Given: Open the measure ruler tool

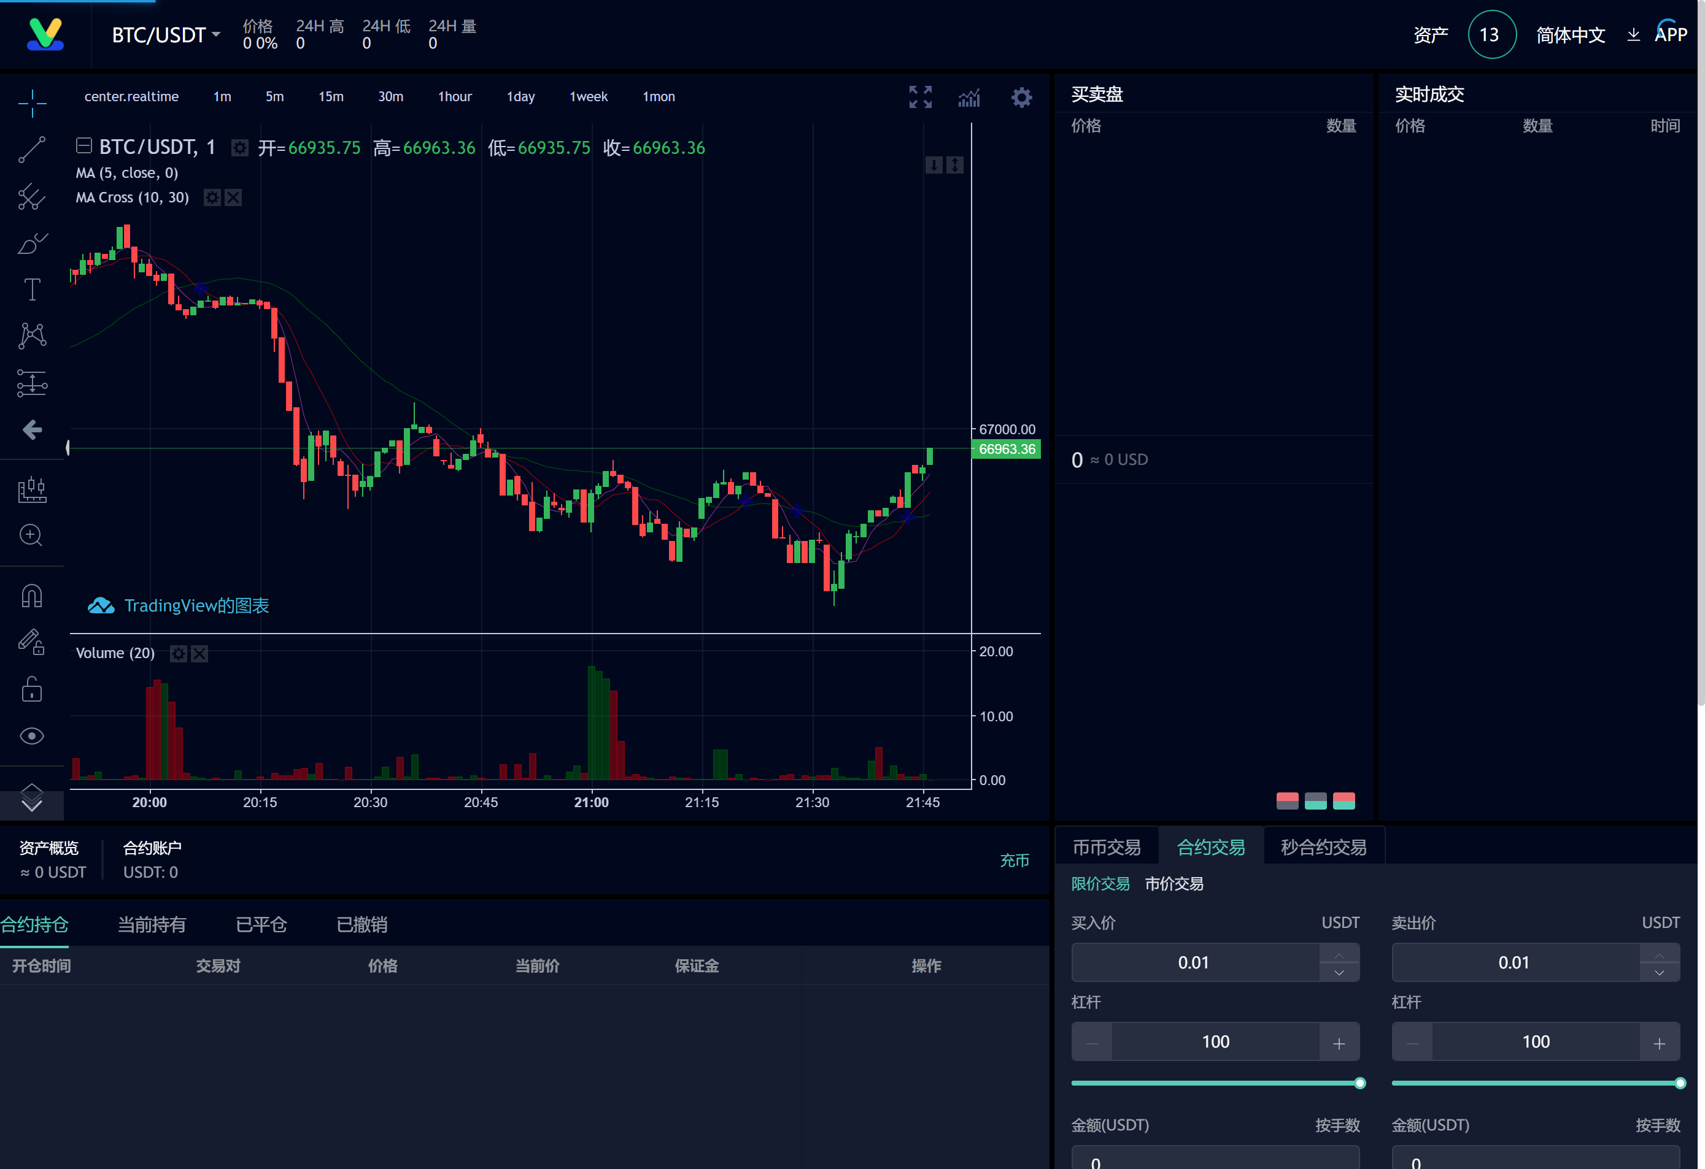Looking at the screenshot, I should pyautogui.click(x=33, y=489).
